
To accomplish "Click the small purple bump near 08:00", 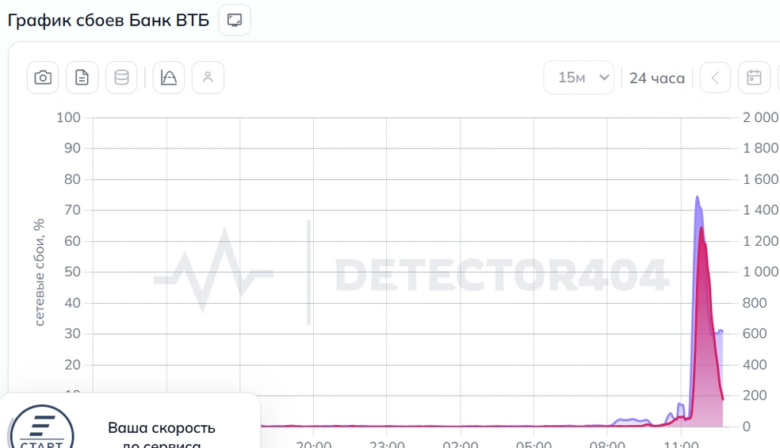I will coord(631,420).
